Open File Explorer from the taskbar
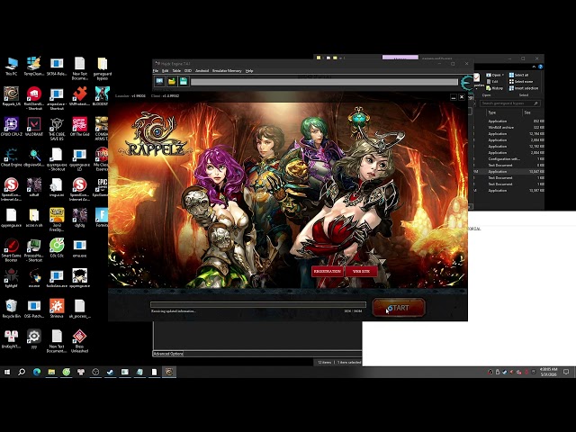 [x=51, y=372]
